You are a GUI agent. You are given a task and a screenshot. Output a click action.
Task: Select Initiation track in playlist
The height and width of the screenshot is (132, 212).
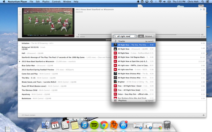(x=112, y=43)
